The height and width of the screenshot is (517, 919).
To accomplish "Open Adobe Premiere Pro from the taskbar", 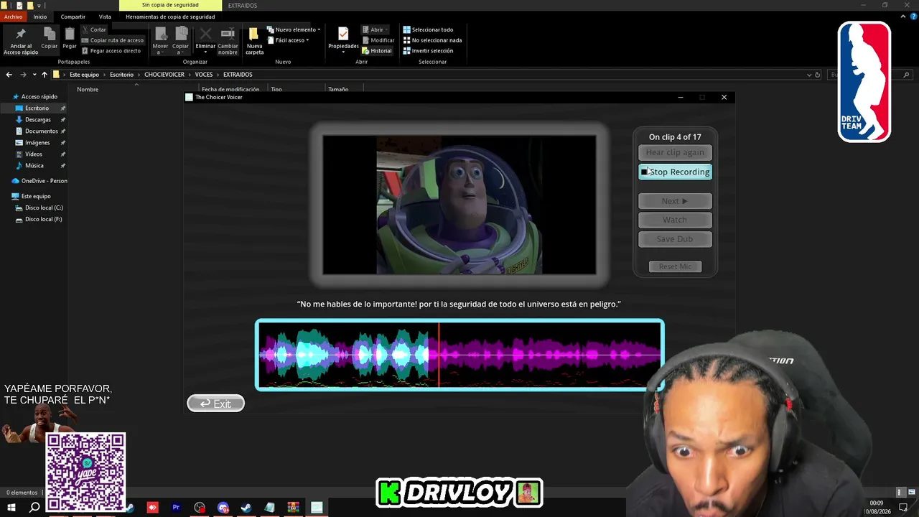I will tap(176, 508).
